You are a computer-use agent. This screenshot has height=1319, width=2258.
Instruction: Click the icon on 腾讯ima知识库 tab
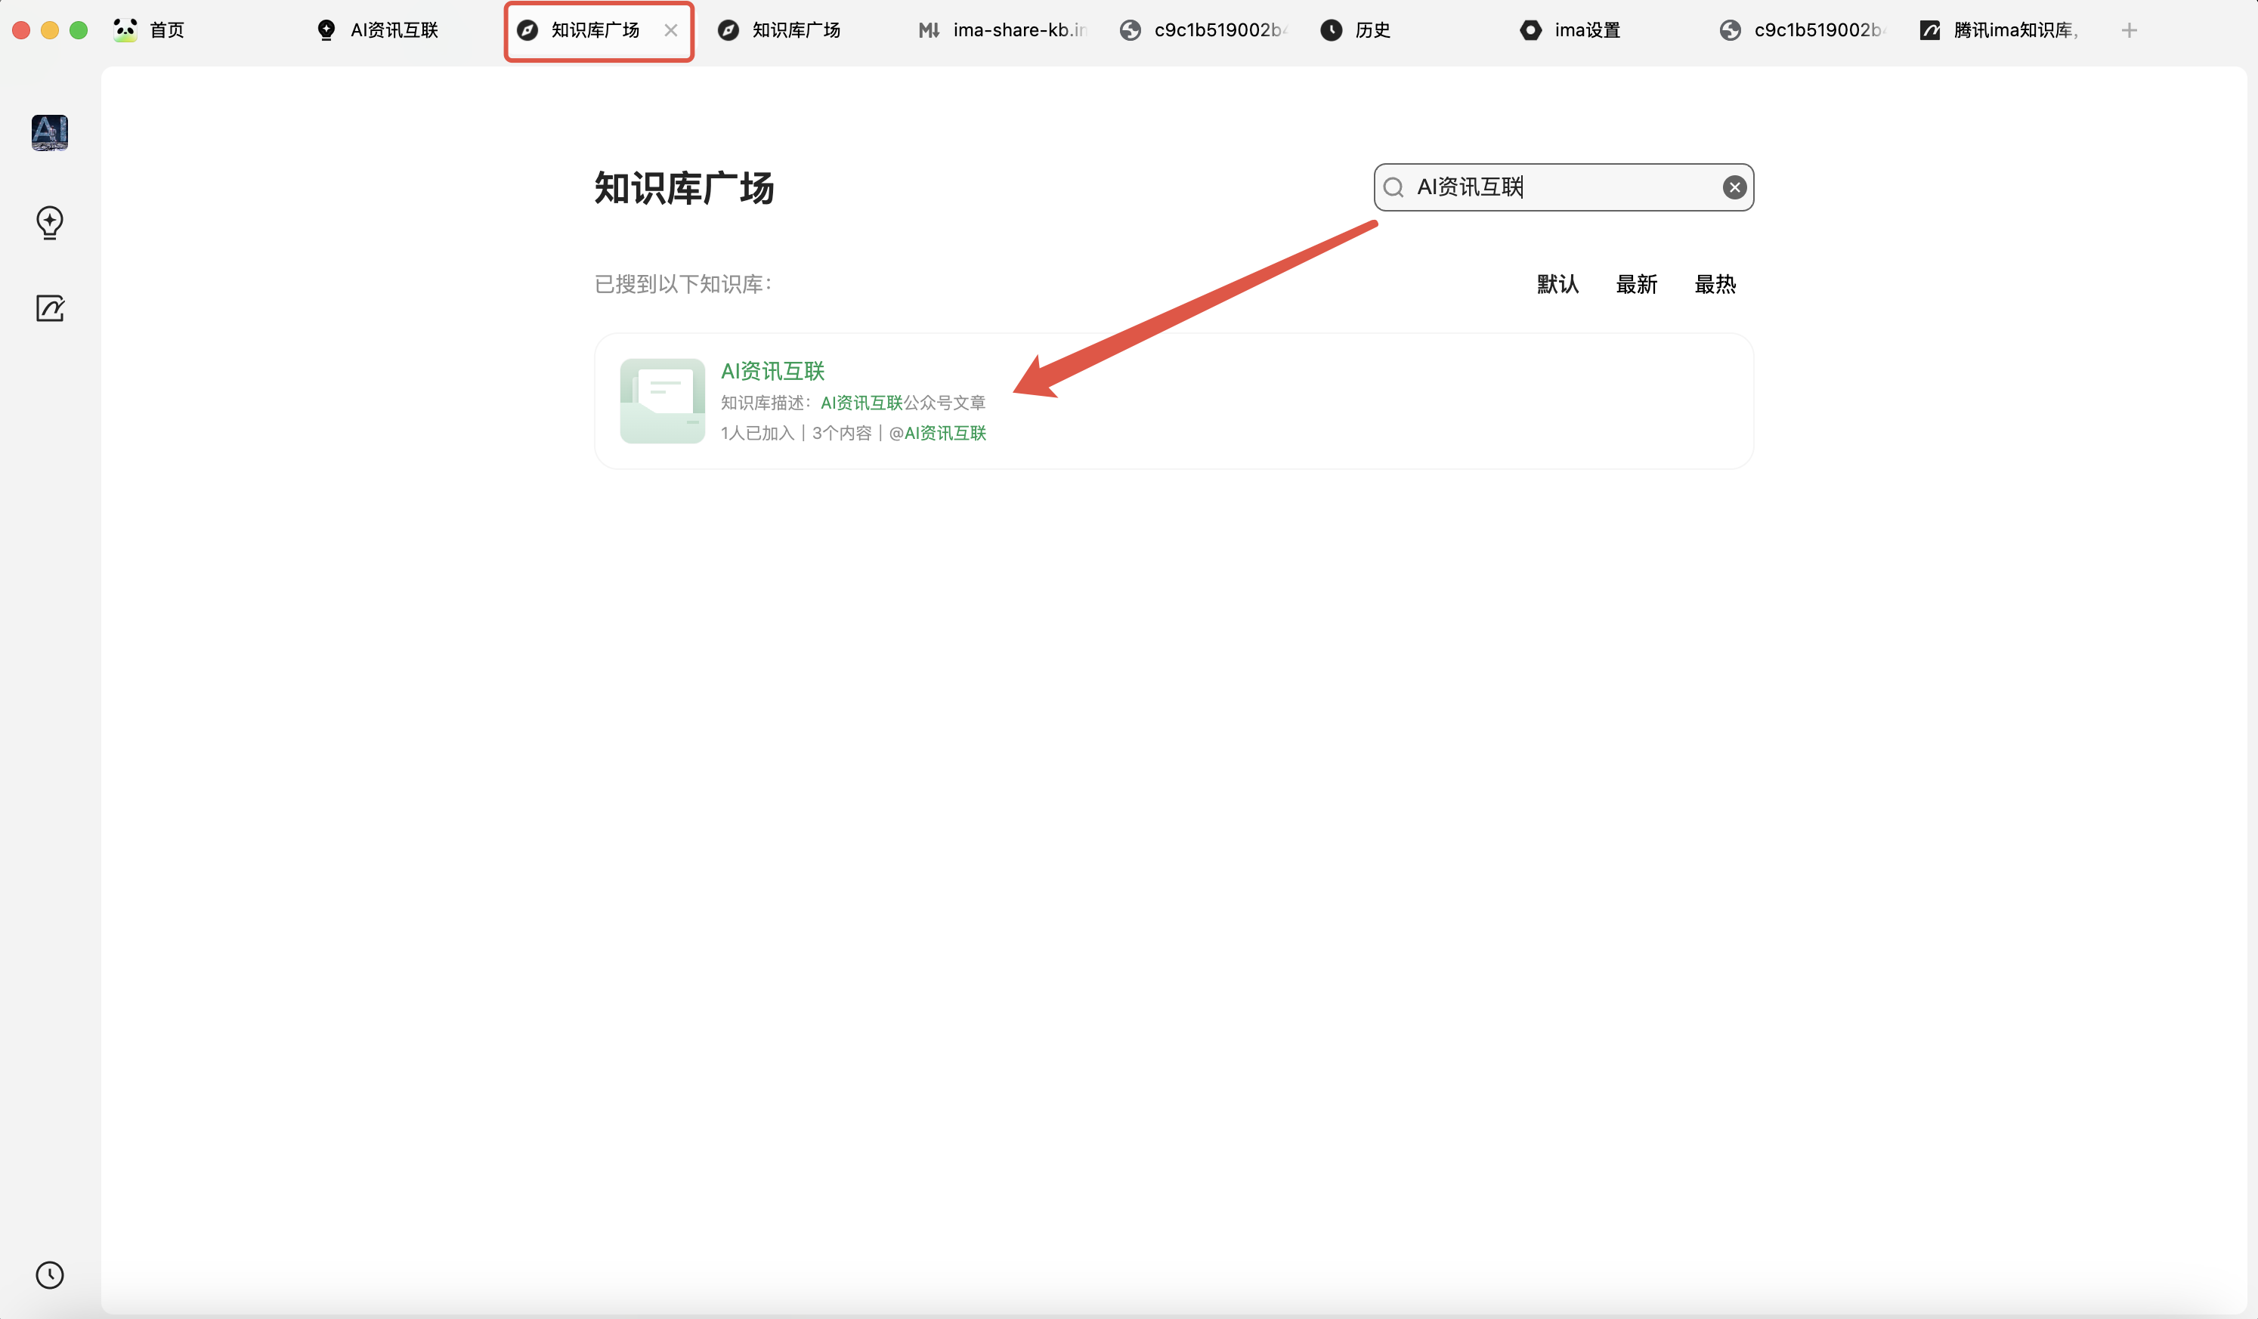(x=1930, y=30)
